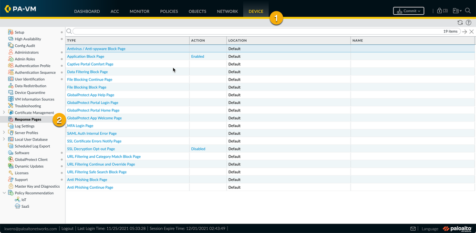Viewport: 476px width, 233px height.
Task: Select Log Settings in the sidebar
Action: (x=24, y=126)
